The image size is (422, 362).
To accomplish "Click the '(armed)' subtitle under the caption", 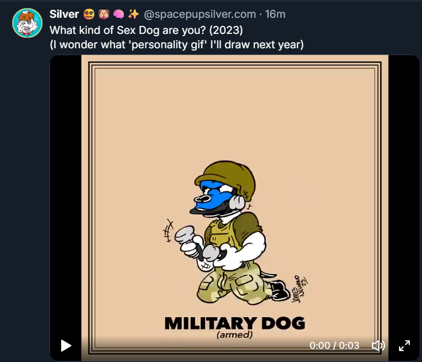I will tap(234, 335).
